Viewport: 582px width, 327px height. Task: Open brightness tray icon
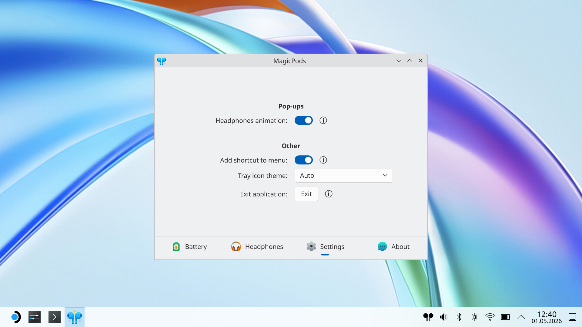(x=475, y=317)
